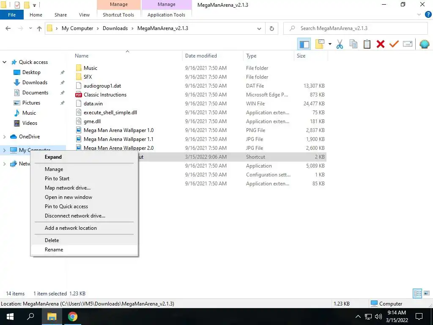433x325 pixels.
Task: Go up one folder level
Action: (39, 28)
